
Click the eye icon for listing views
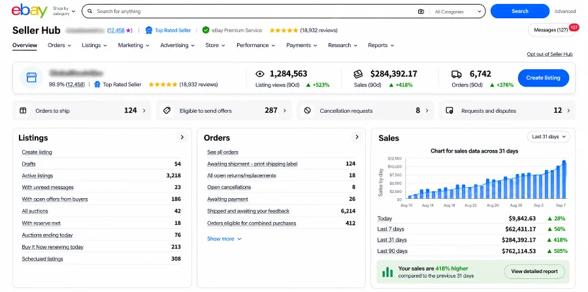click(260, 74)
